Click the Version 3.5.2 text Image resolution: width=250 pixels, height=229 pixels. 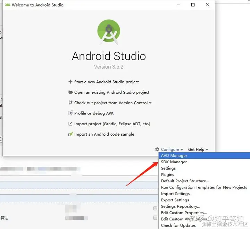[x=109, y=67]
